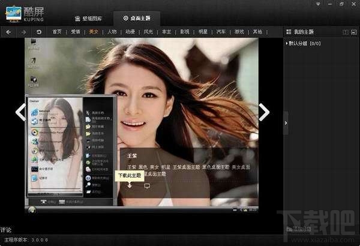The height and width of the screenshot is (246, 360).
Task: Click the 黑色 tag link
Action: tap(143, 167)
